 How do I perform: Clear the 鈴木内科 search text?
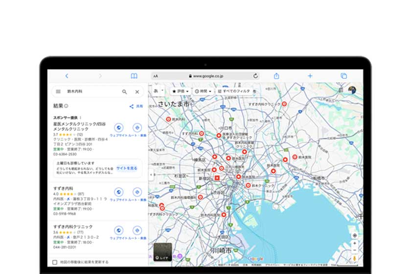(137, 91)
